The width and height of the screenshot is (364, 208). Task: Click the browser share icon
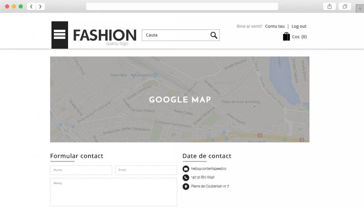pos(329,7)
